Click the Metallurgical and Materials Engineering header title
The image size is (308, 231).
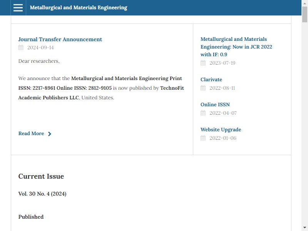(79, 8)
